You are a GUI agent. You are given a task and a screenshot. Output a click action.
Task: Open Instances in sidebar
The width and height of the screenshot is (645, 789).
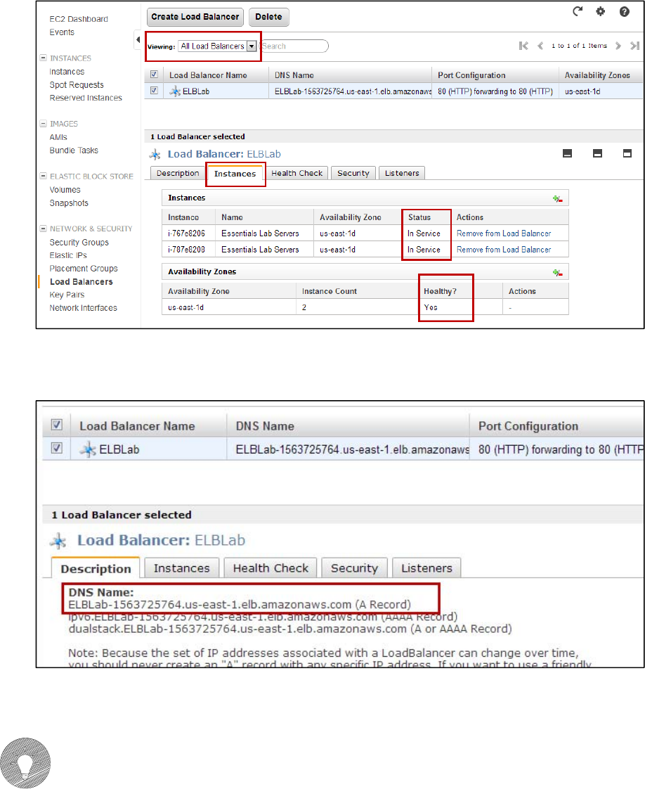67,72
